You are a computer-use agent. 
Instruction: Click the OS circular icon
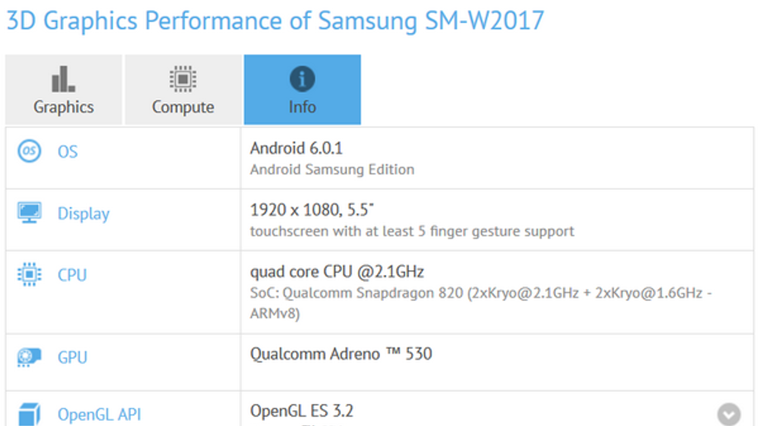[29, 151]
